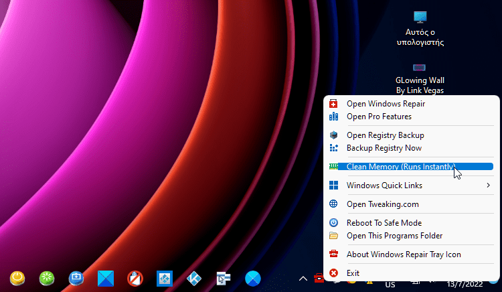Click the red toolbox tray icon
This screenshot has width=502, height=292.
click(319, 278)
